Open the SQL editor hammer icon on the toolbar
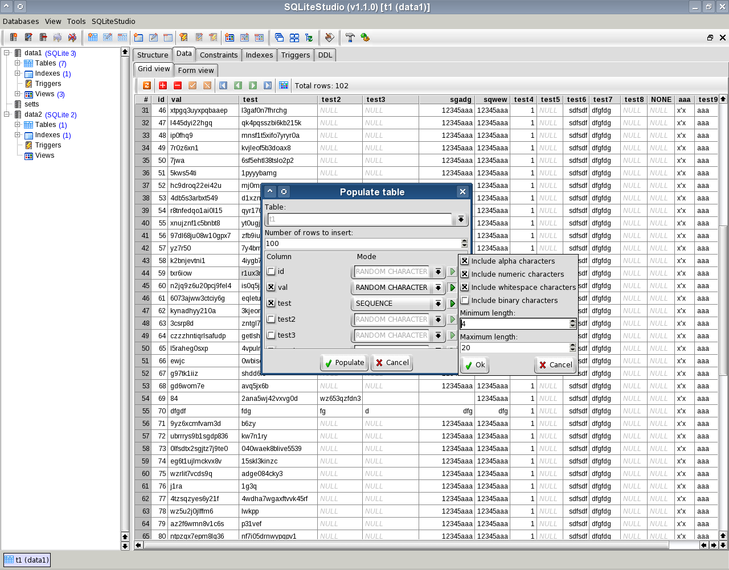Image resolution: width=729 pixels, height=570 pixels. tap(350, 38)
